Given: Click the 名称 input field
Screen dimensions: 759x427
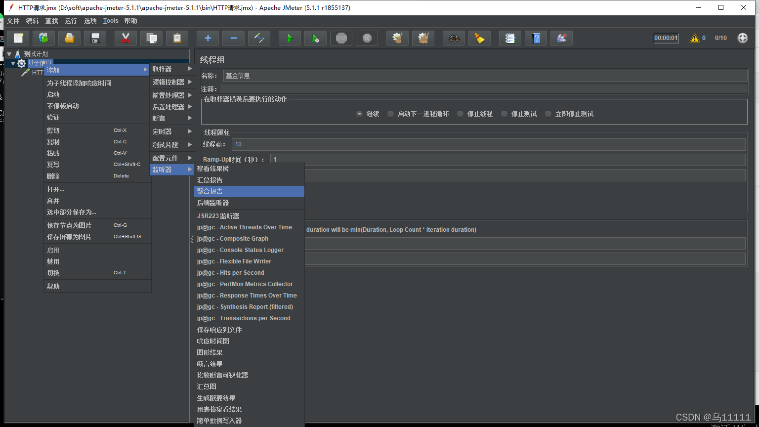Looking at the screenshot, I should [485, 76].
